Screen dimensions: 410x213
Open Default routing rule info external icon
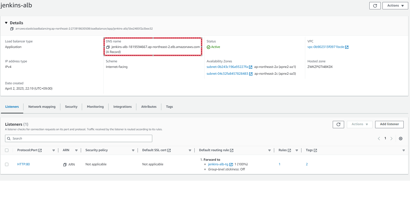click(x=232, y=150)
